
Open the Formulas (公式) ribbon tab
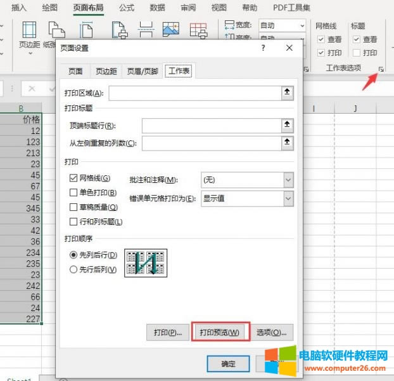coord(126,8)
